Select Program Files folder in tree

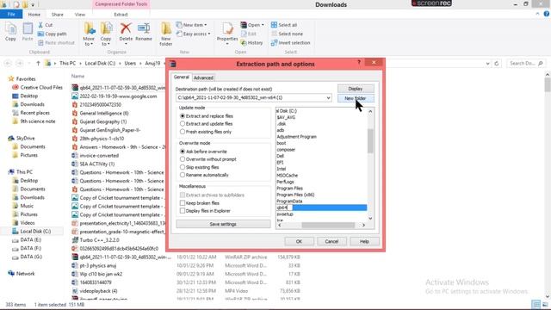point(290,188)
